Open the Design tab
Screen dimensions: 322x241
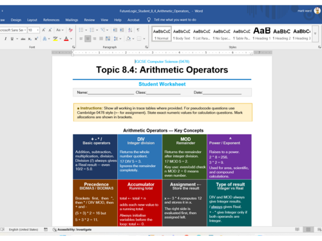[x=16, y=20]
